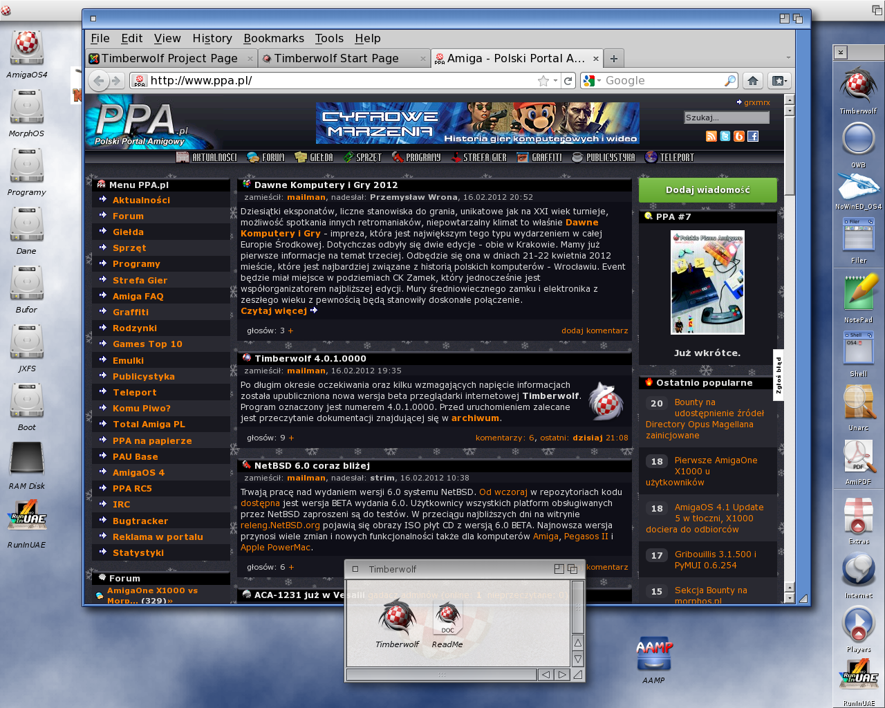Image resolution: width=885 pixels, height=708 pixels.
Task: Expand URL history dropdown arrow
Action: (555, 81)
